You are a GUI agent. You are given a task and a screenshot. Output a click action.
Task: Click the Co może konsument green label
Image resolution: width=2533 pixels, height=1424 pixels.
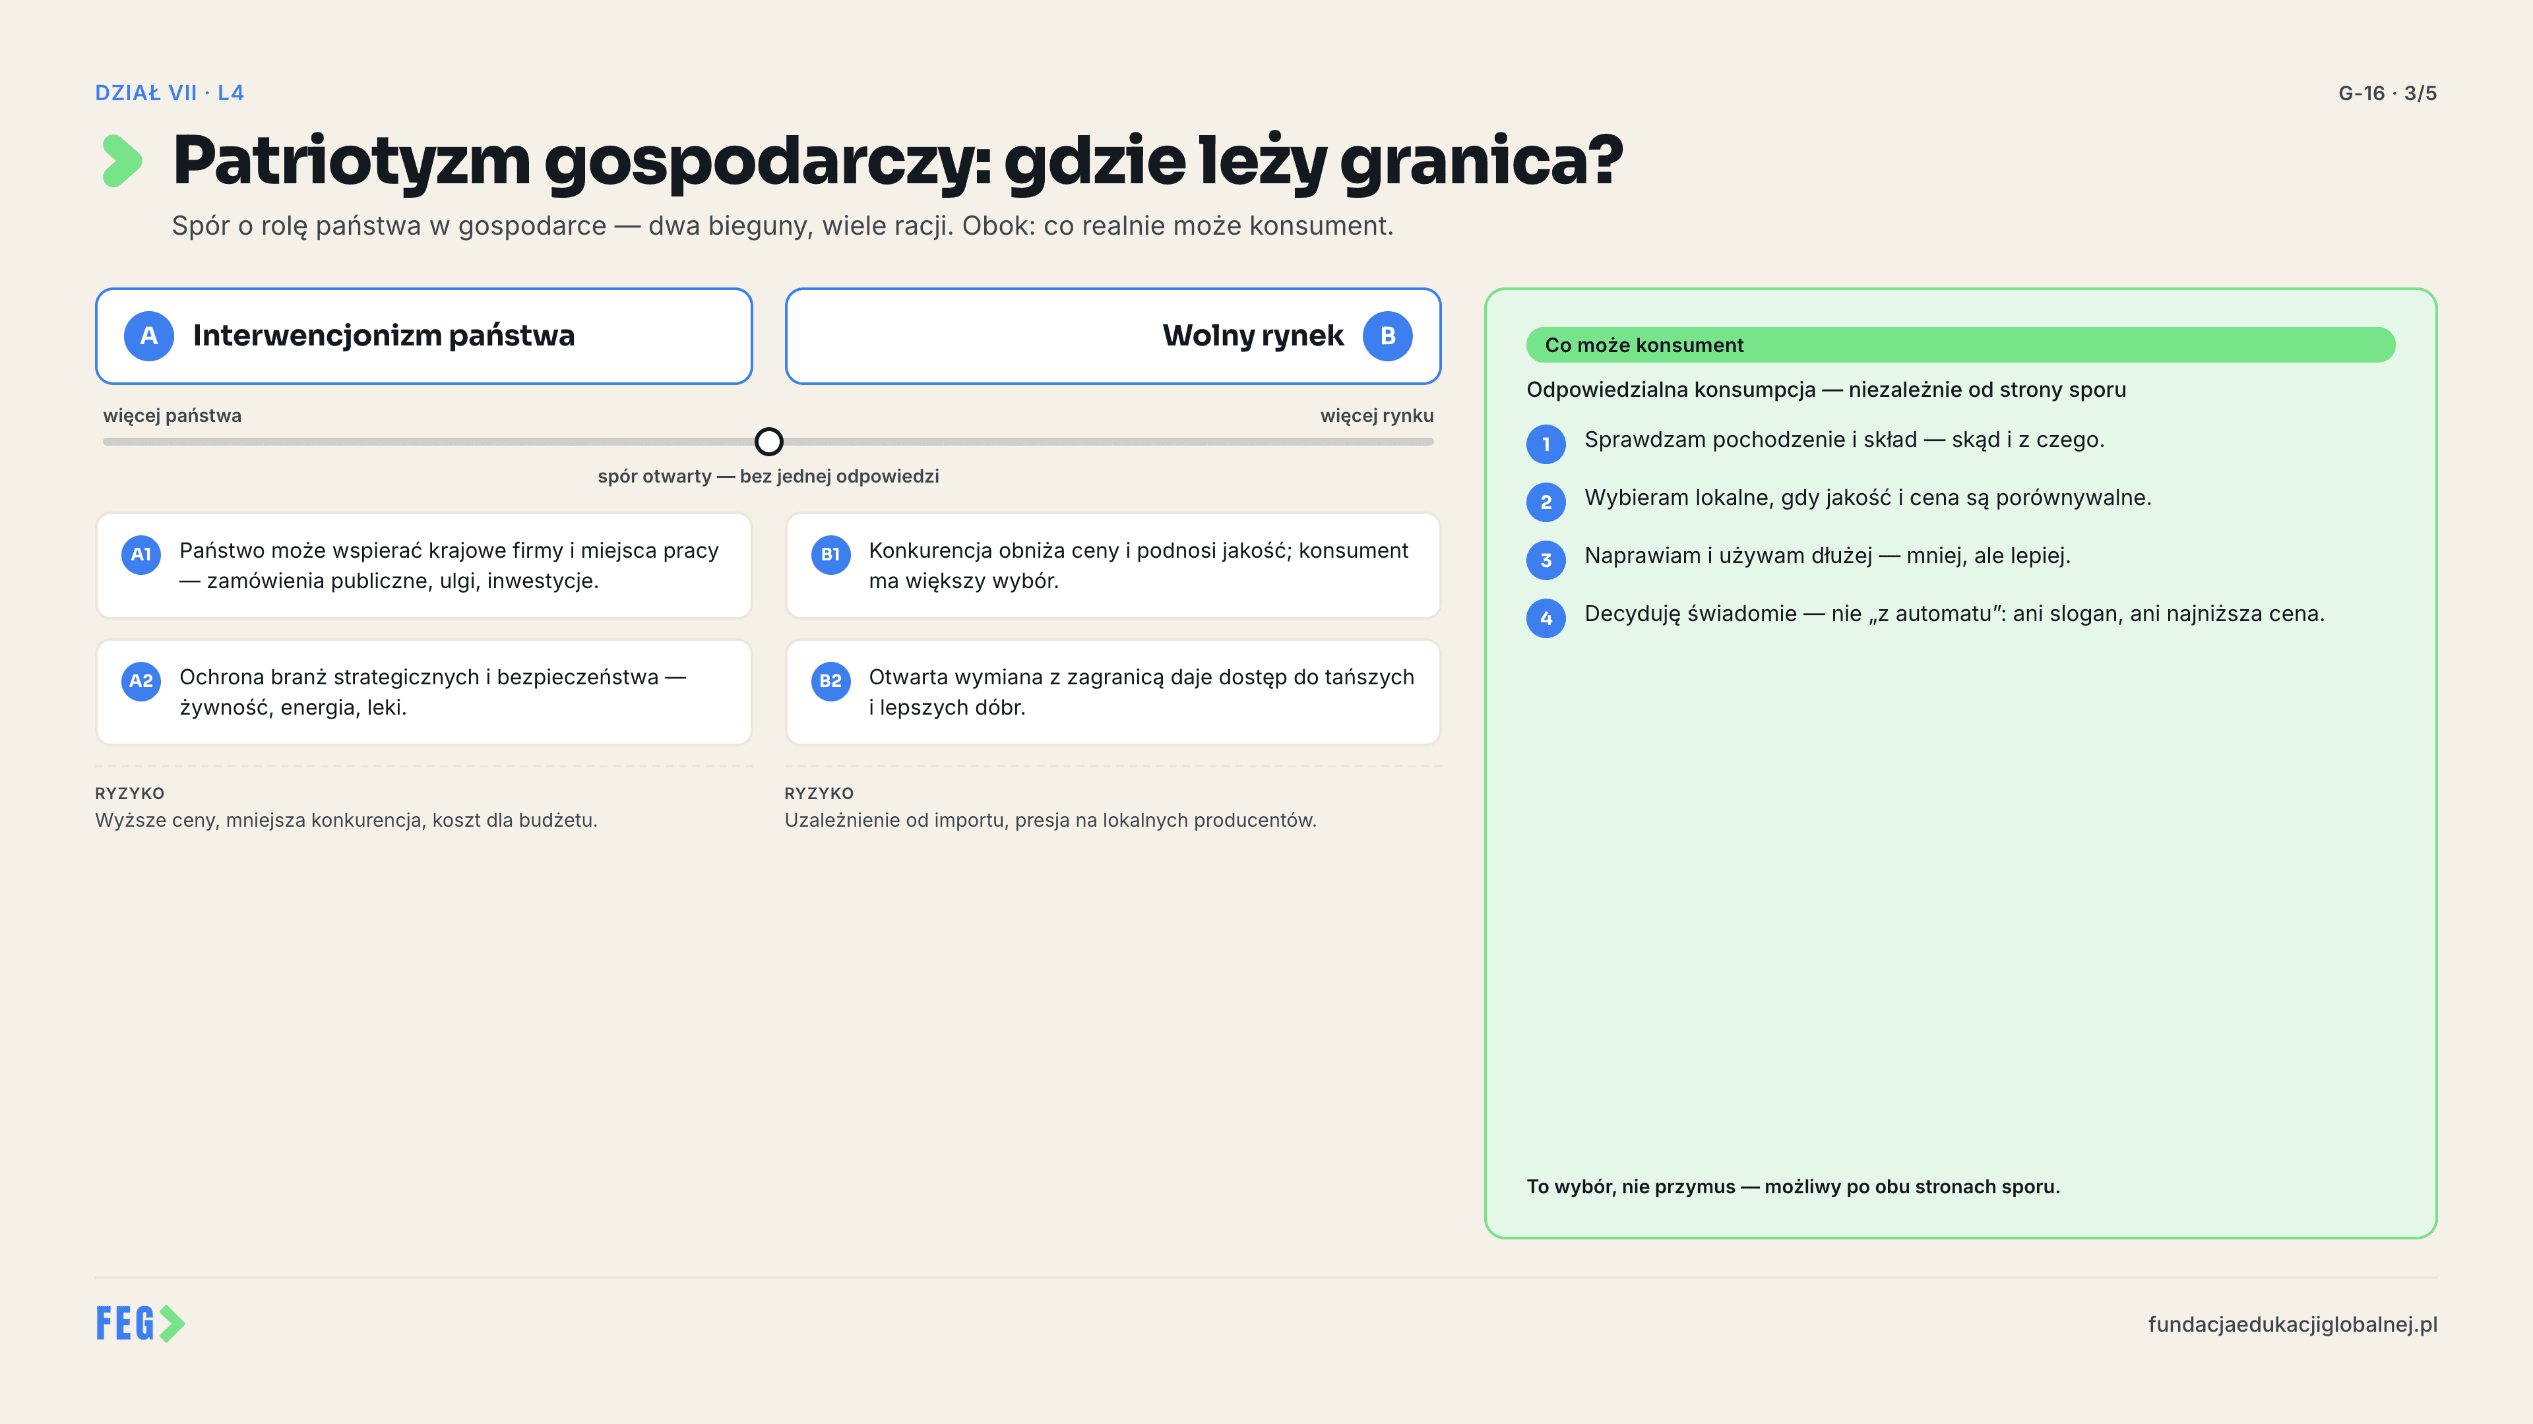(1960, 345)
